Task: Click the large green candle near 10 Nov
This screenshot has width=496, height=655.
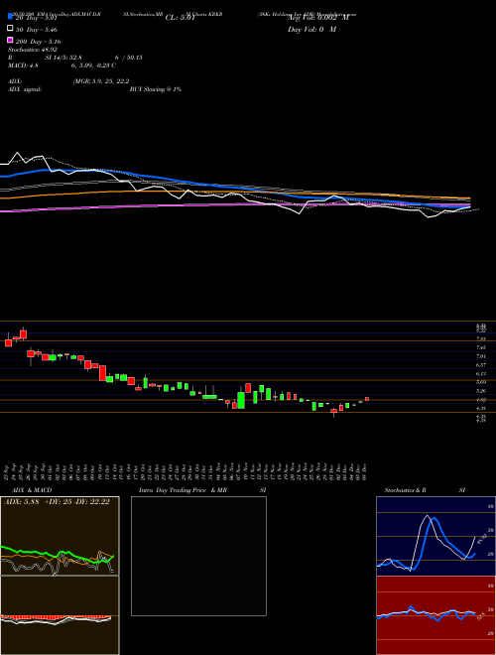Action: point(241,400)
